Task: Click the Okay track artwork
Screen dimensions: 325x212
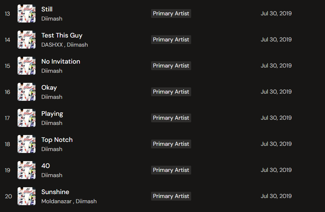Action: coord(26,92)
